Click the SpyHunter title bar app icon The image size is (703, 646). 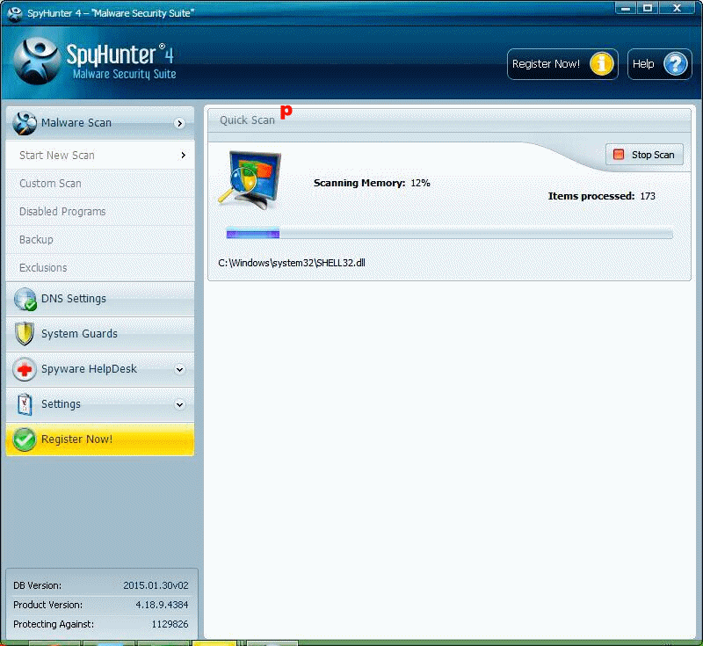(15, 13)
